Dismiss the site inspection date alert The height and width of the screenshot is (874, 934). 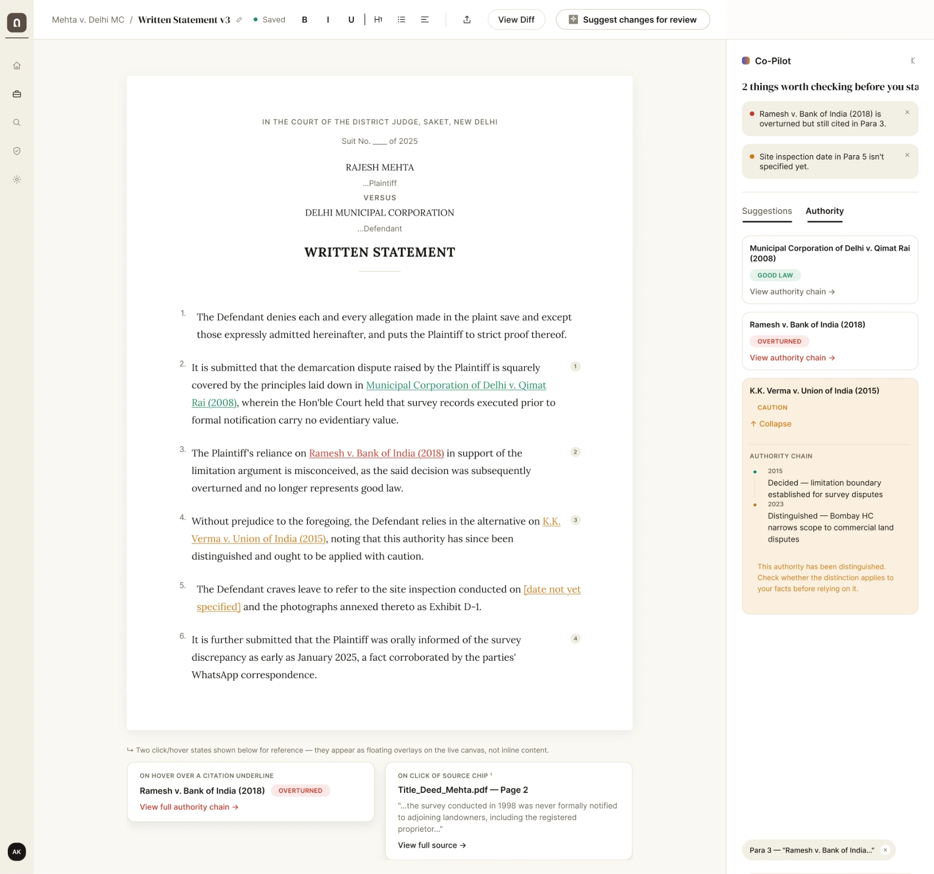(x=907, y=155)
